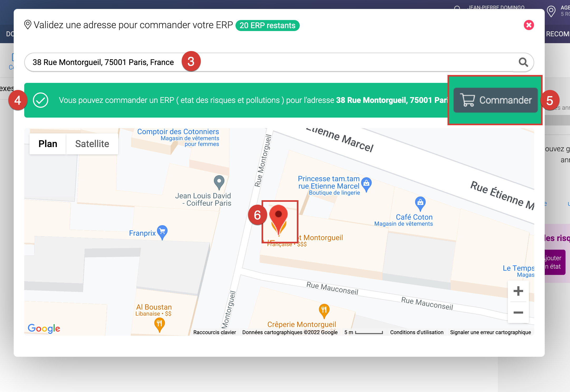
Task: Click the Google logo on map
Action: pyautogui.click(x=44, y=328)
